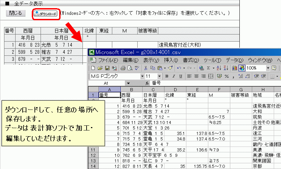Click the Save floppy disk icon
Image resolution: width=281 pixels, height=169 pixels.
pyautogui.click(x=107, y=68)
